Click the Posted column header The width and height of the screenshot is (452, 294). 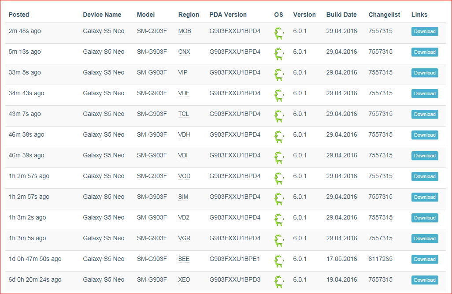click(19, 15)
